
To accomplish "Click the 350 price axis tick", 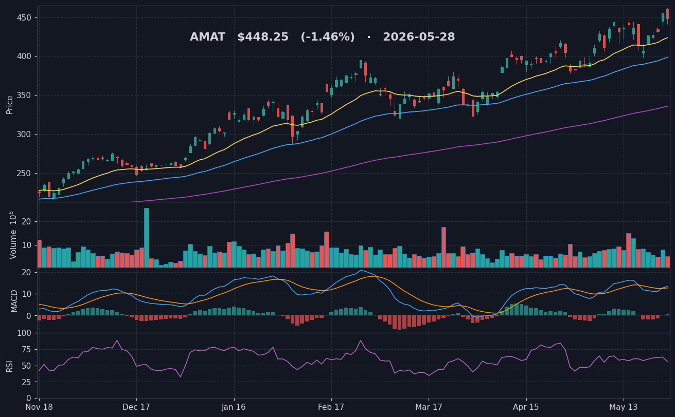I will click(x=24, y=95).
